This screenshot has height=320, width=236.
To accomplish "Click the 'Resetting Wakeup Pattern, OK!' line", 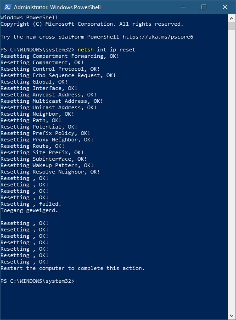I will click(x=47, y=165).
